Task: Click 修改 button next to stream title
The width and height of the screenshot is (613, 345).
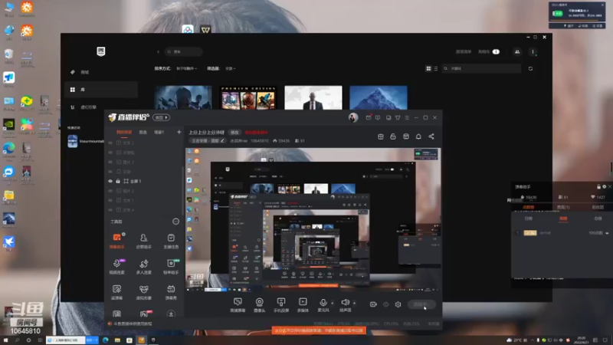Action: click(x=234, y=132)
